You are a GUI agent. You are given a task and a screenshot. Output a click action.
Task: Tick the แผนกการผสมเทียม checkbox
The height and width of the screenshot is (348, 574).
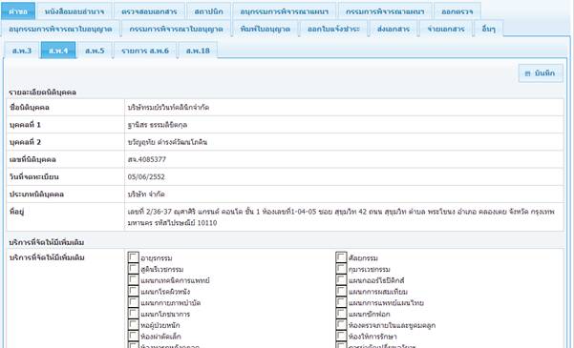pos(341,291)
